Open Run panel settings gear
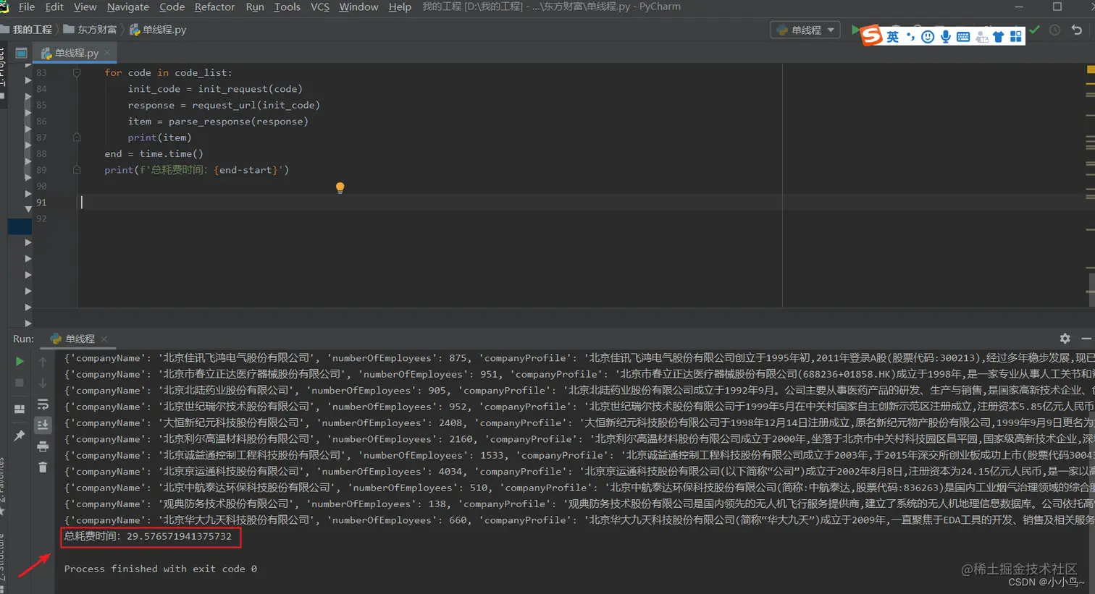This screenshot has height=594, width=1095. [x=1065, y=339]
